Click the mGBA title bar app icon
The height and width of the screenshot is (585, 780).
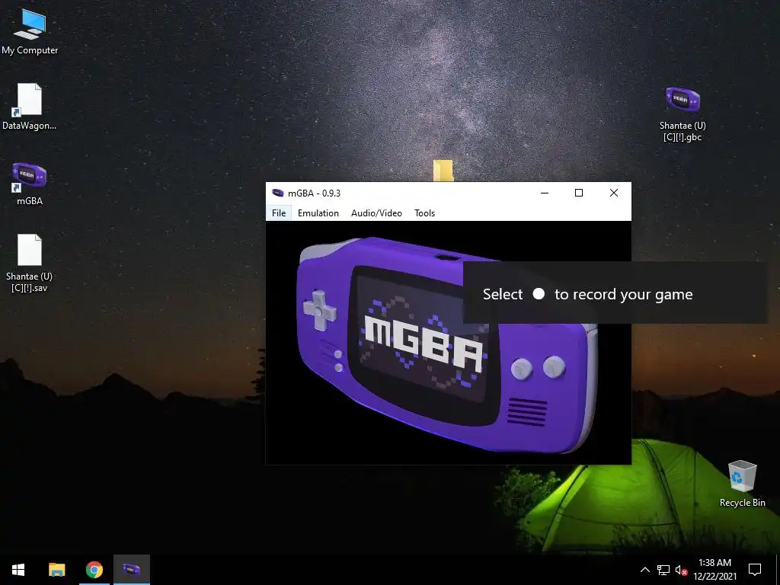tap(277, 193)
